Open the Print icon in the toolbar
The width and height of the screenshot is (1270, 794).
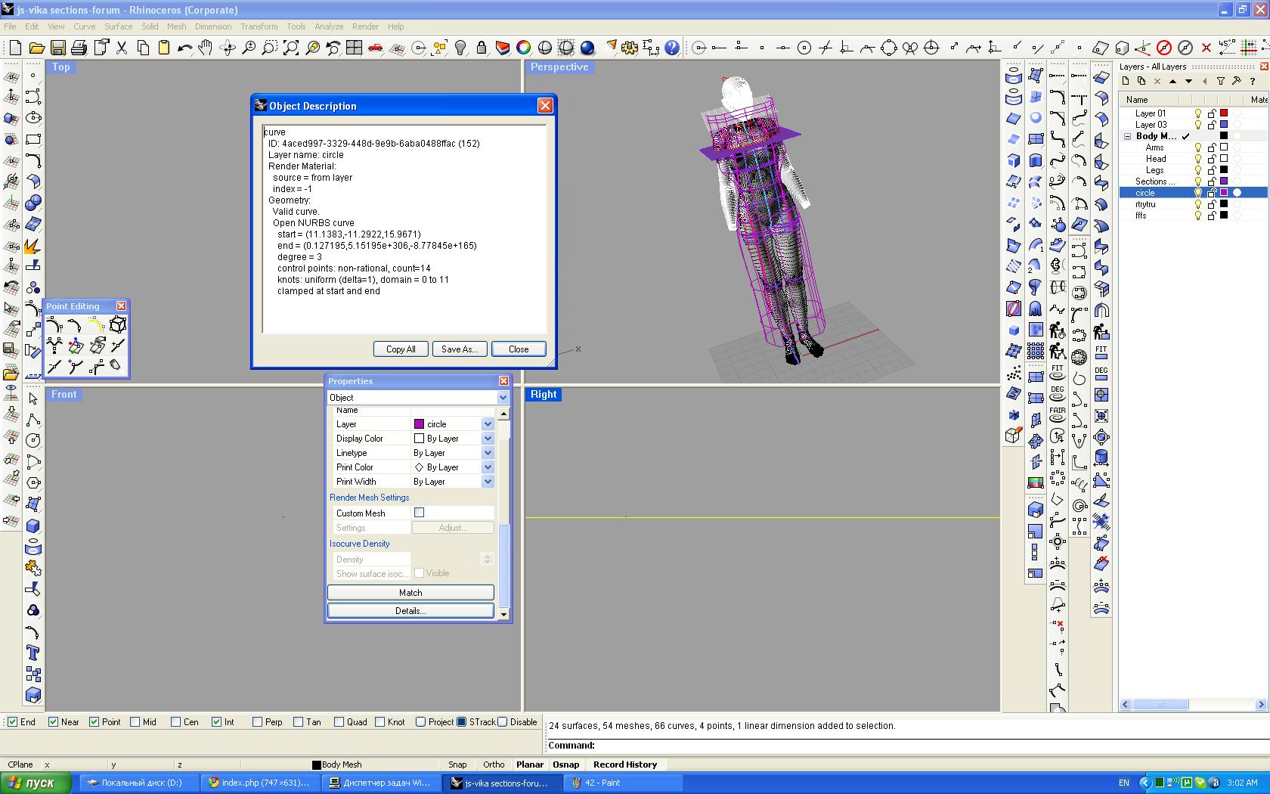click(x=79, y=48)
